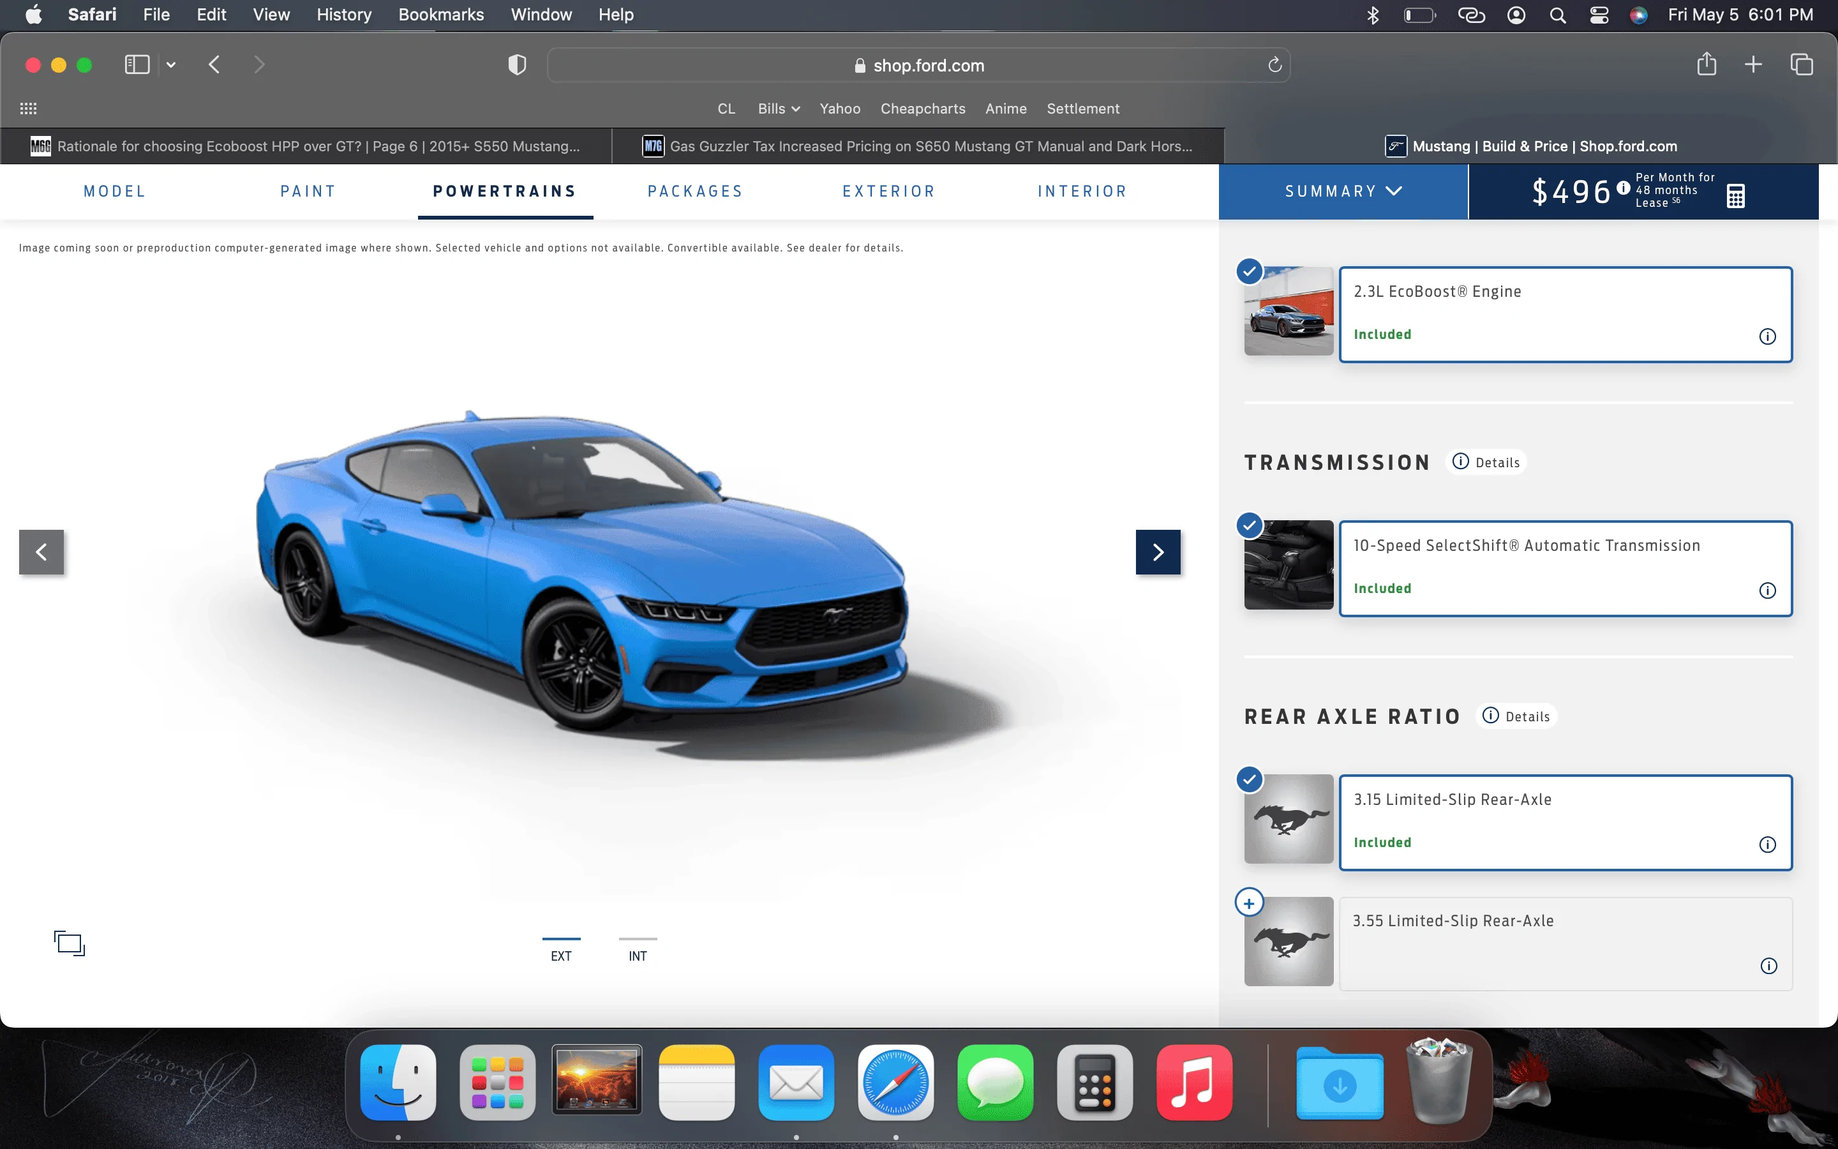Screen dimensions: 1838x1149
Task: Select the 10-Speed SelectShift Automatic Transmission card
Action: click(1565, 568)
